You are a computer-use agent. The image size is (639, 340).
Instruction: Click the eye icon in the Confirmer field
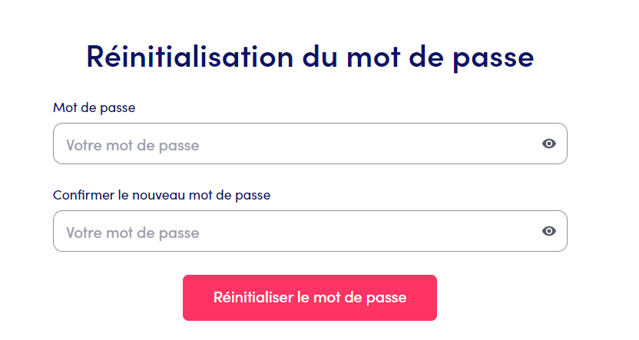(x=548, y=231)
